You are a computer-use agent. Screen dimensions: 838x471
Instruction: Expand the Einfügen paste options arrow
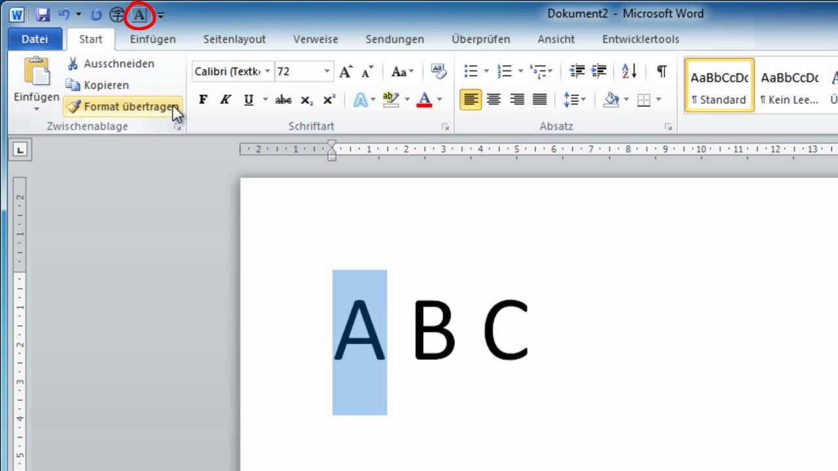point(37,109)
